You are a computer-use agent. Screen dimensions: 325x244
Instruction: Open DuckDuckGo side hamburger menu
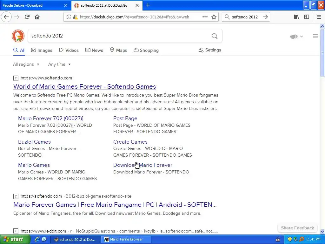tap(315, 36)
